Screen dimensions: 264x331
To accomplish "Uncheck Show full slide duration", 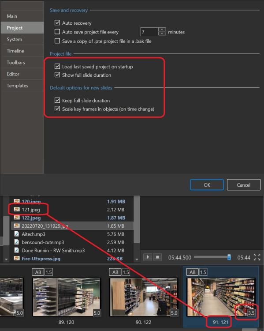I will [x=57, y=75].
